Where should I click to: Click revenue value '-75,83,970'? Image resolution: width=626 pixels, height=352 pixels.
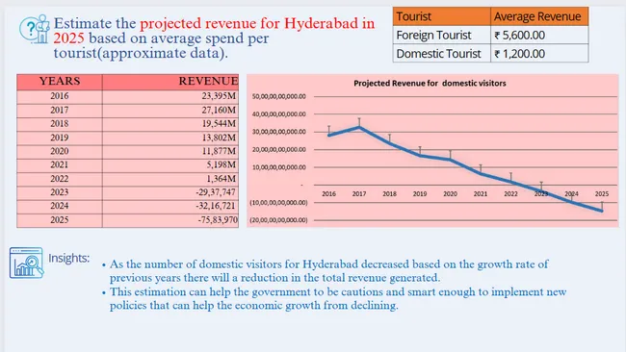point(218,220)
